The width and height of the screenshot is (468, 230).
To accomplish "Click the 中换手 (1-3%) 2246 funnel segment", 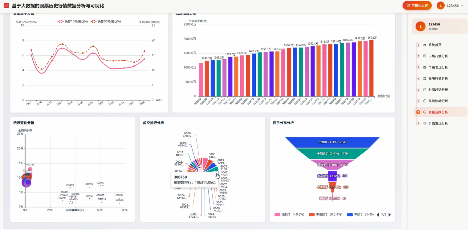I will [332, 142].
